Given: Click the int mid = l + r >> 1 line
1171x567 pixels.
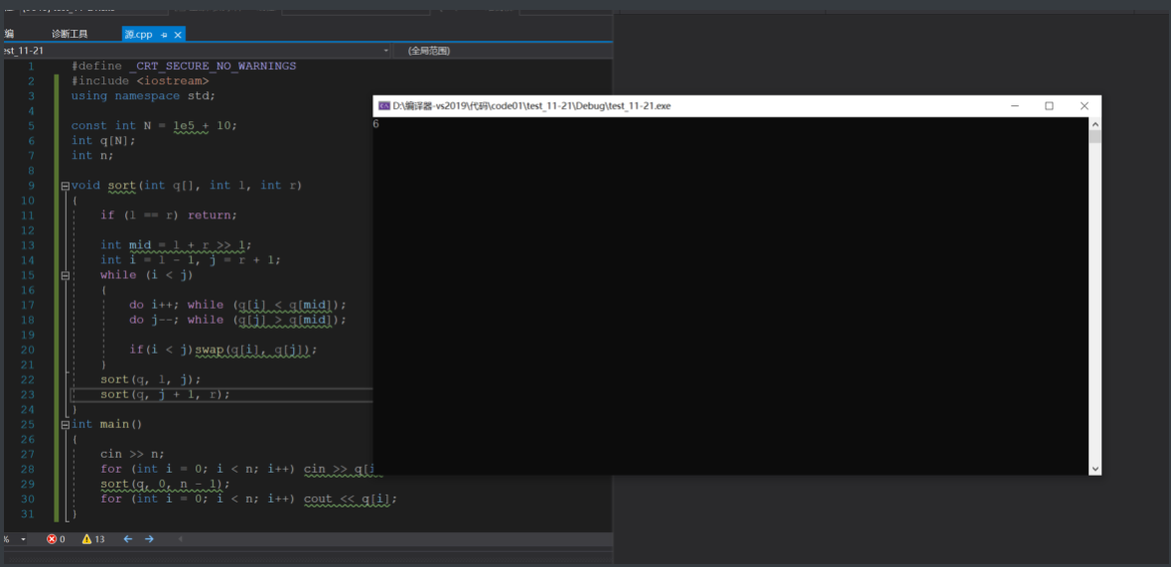Looking at the screenshot, I should pyautogui.click(x=176, y=245).
